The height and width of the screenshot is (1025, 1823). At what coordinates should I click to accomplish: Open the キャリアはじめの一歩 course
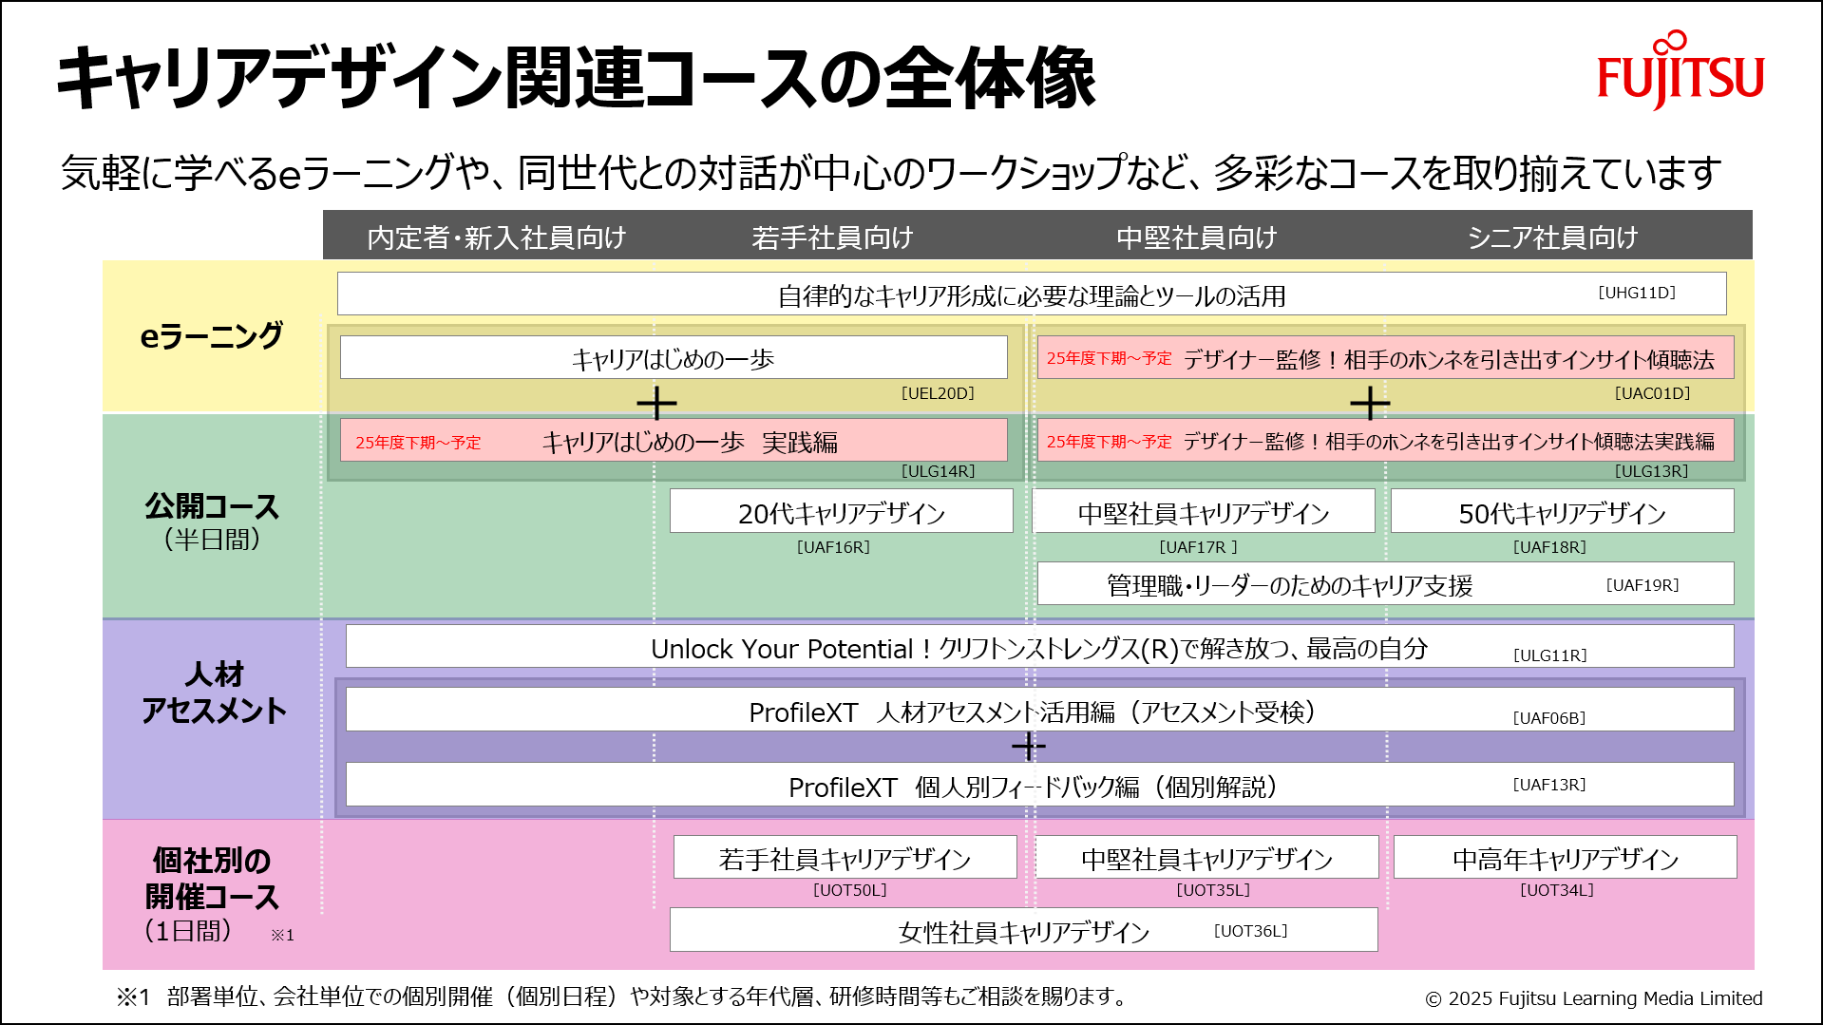[674, 357]
